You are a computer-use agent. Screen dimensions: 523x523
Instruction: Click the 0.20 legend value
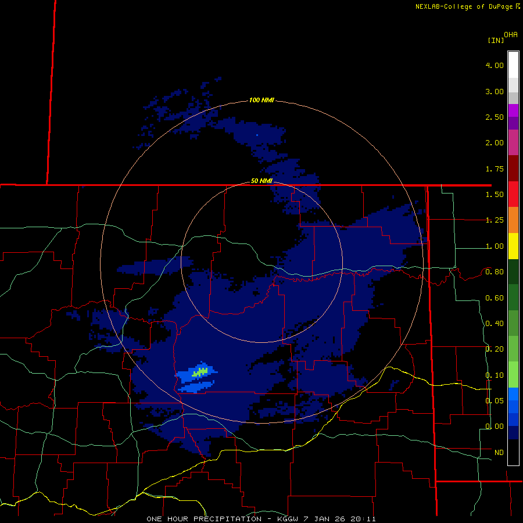[x=495, y=349]
